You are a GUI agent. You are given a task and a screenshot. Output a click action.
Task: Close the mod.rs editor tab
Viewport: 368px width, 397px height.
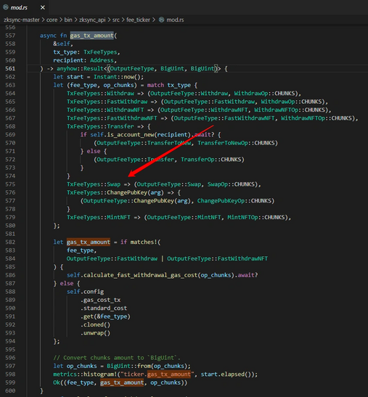tap(43, 7)
